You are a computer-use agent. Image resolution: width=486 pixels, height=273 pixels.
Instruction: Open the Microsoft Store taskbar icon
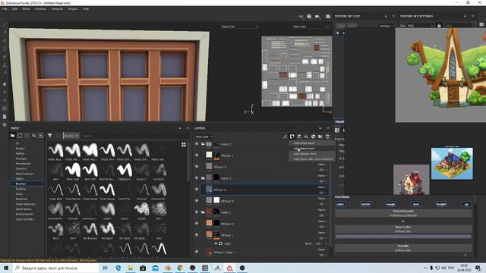(143, 268)
